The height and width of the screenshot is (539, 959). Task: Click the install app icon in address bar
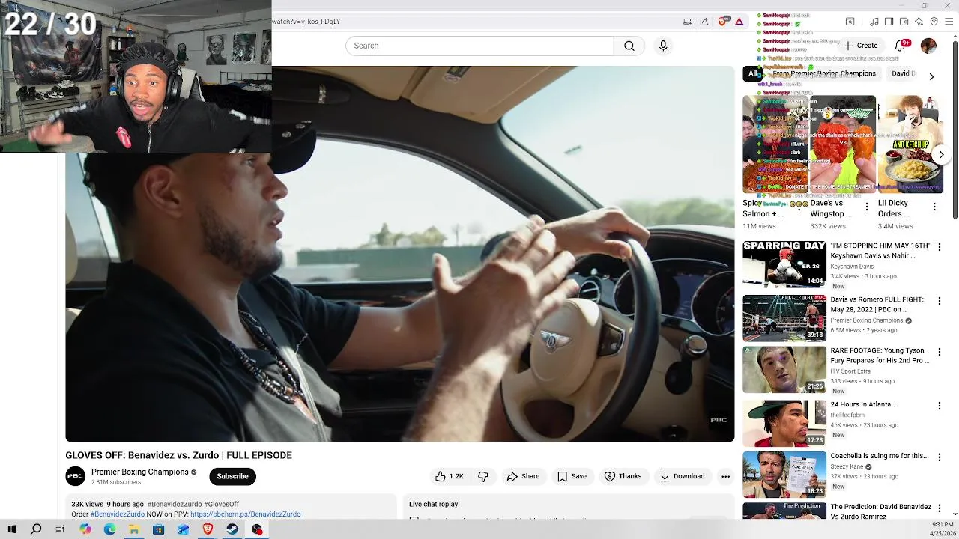(687, 22)
